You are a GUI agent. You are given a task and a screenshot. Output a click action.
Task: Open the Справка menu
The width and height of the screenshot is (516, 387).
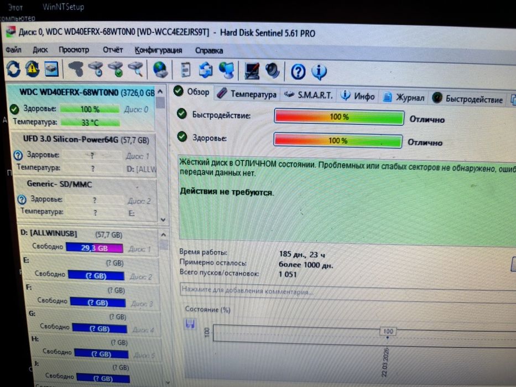209,51
